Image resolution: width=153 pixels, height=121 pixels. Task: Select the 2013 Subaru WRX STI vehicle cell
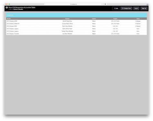[x=13, y=24]
